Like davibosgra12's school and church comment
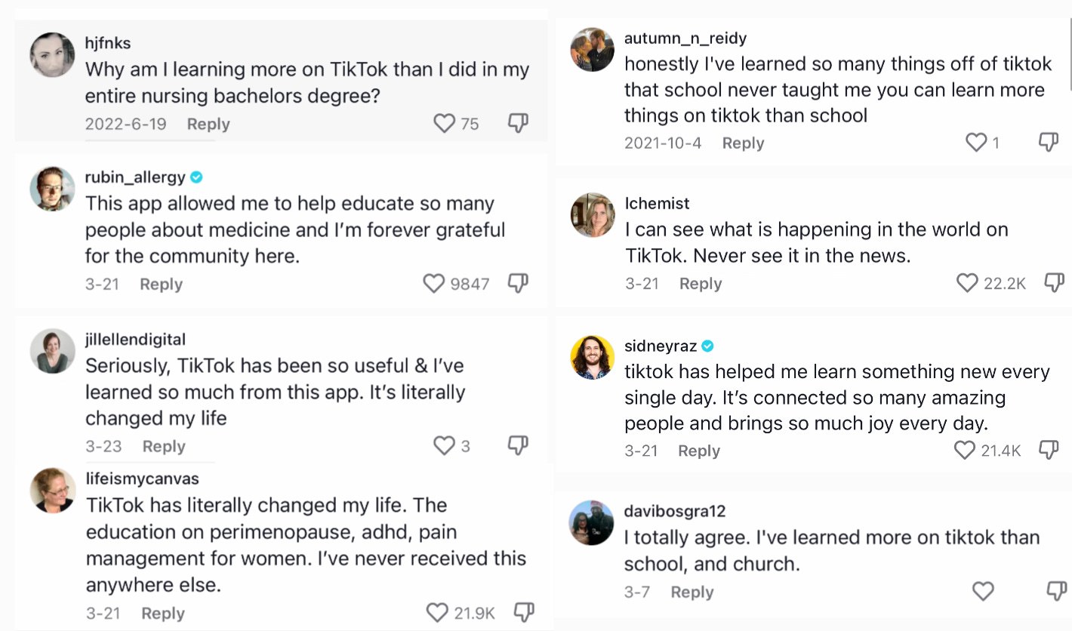Viewport: 1072px width, 631px height. [x=982, y=591]
